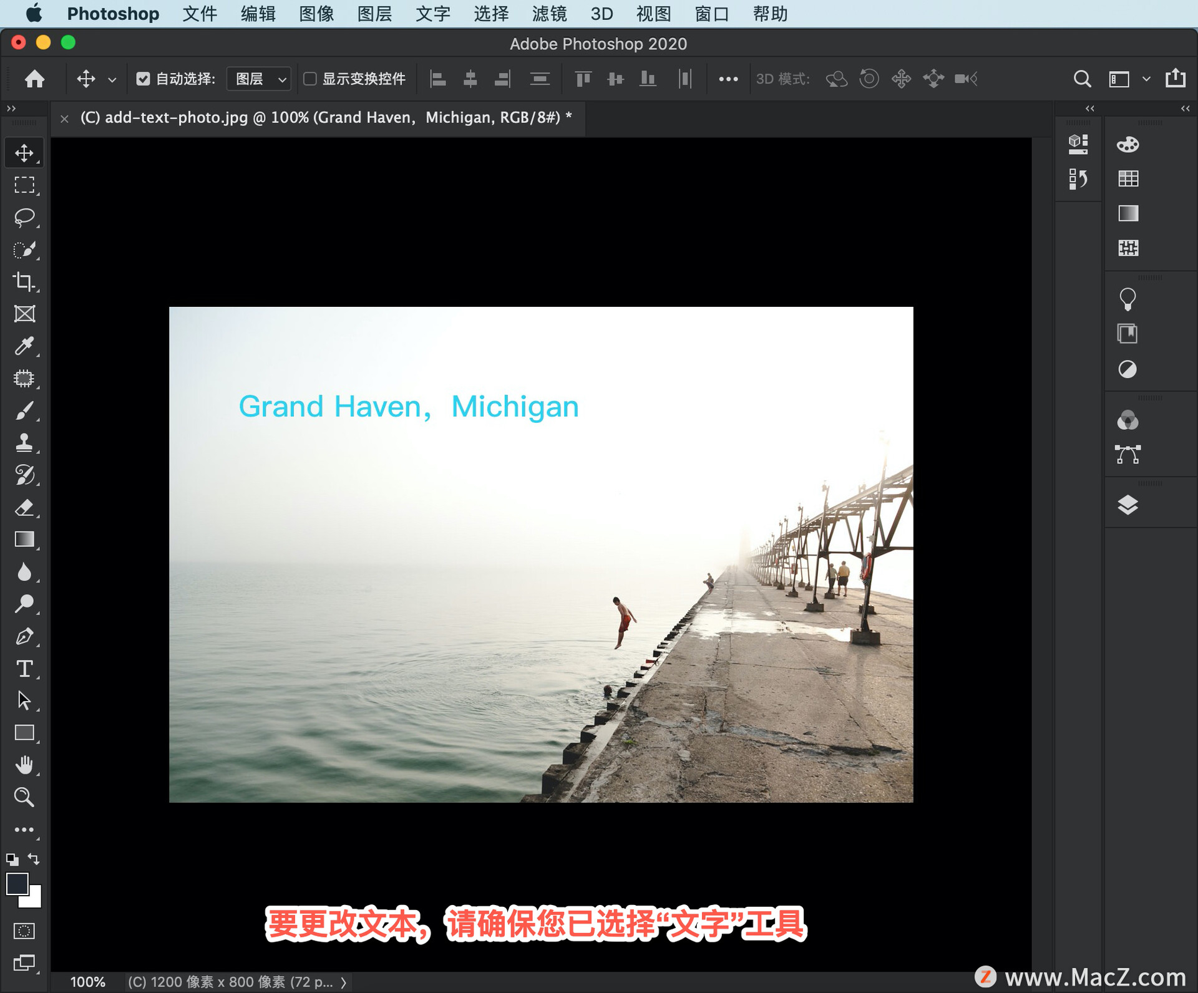This screenshot has height=993, width=1198.
Task: Open the 文件 menu
Action: coord(200,14)
